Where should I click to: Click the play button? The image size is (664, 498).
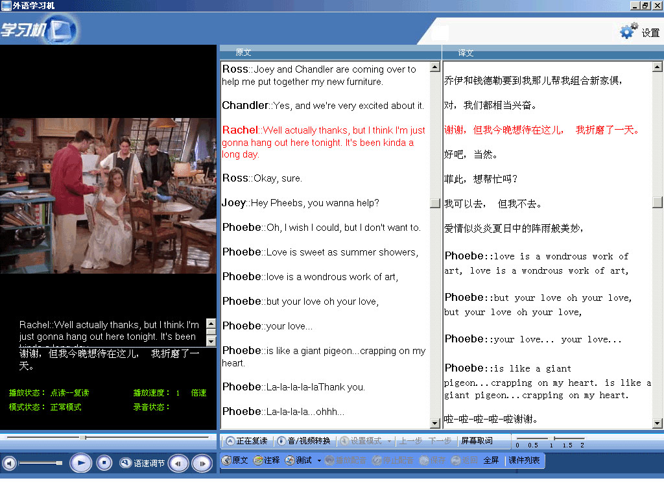click(x=80, y=463)
